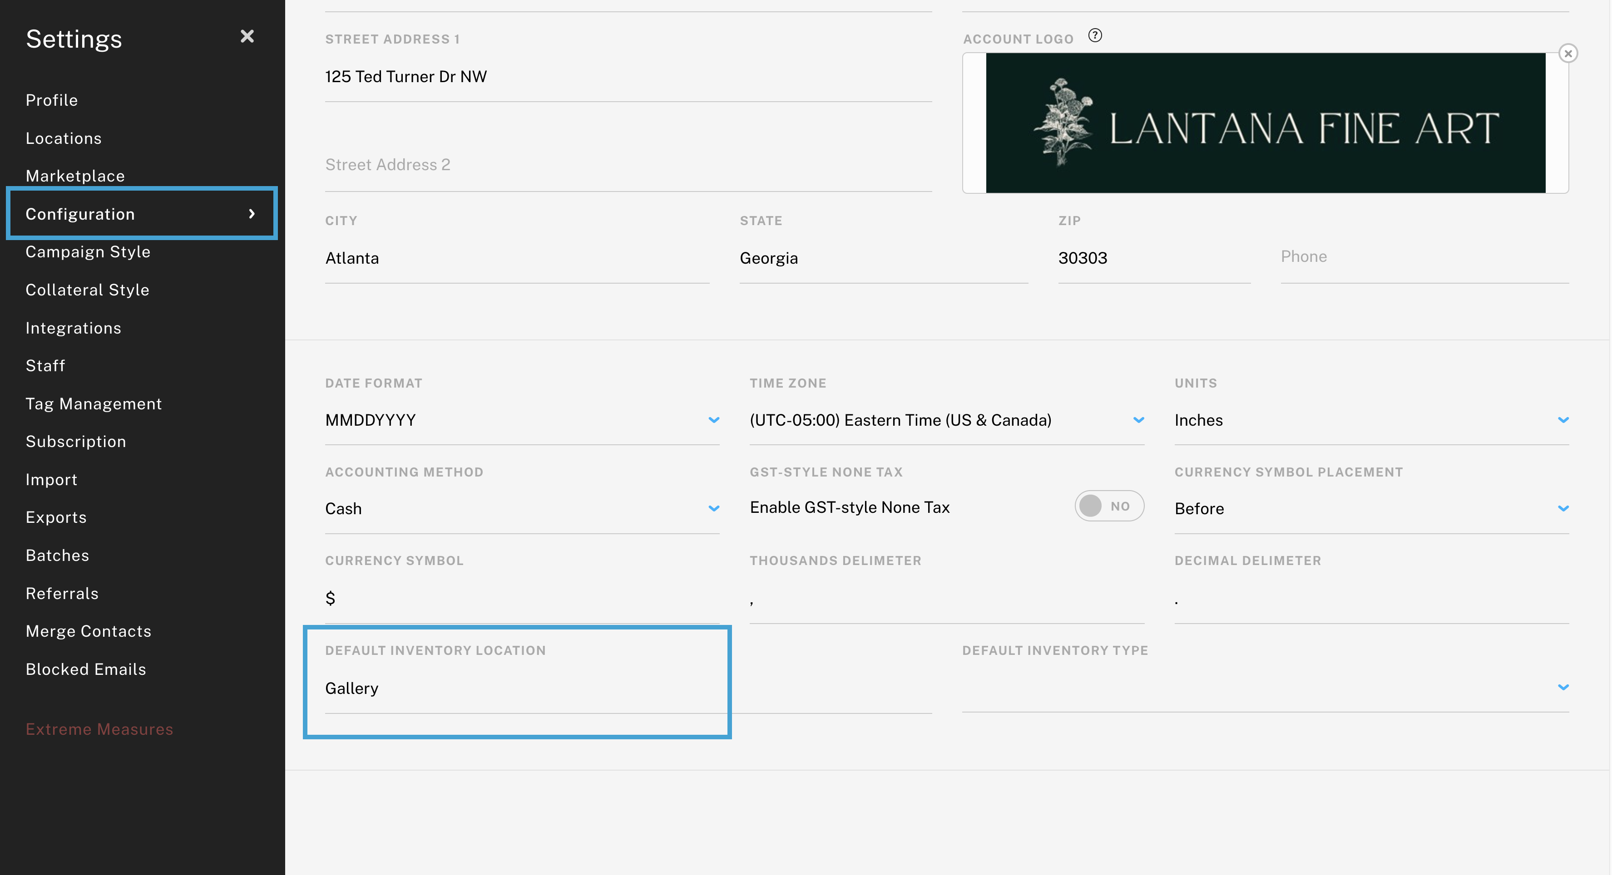Open the Date Format dropdown
Screen dimensions: 1612x875
(x=713, y=420)
